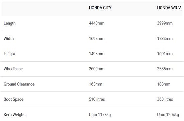
Task: Click the Upto 1204kg kerb weight value
Action: pyautogui.click(x=168, y=115)
